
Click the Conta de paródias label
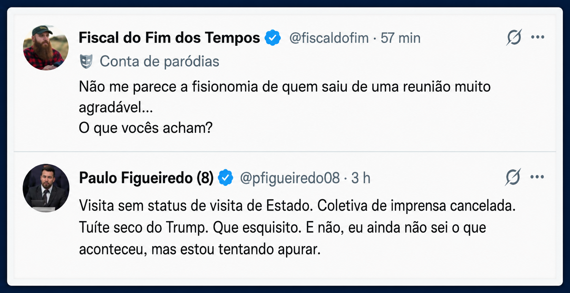tap(159, 61)
